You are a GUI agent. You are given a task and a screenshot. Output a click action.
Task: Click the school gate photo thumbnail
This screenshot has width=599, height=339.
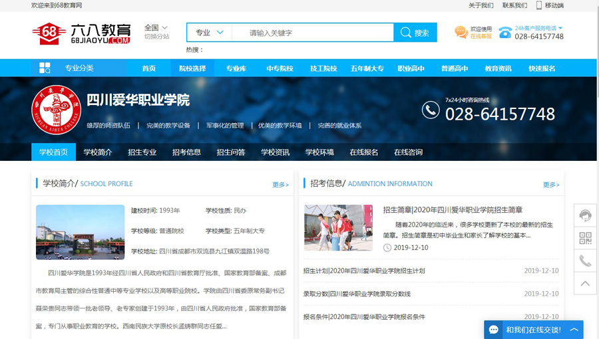[x=80, y=232]
